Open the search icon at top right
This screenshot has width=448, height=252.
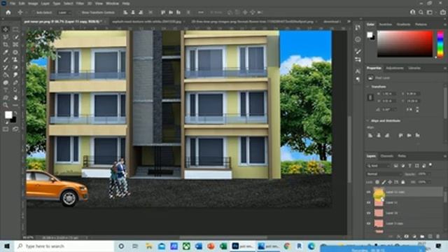tap(421, 13)
